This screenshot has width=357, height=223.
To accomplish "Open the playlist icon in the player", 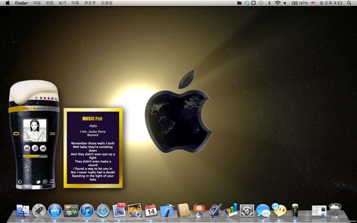I will click(x=51, y=182).
